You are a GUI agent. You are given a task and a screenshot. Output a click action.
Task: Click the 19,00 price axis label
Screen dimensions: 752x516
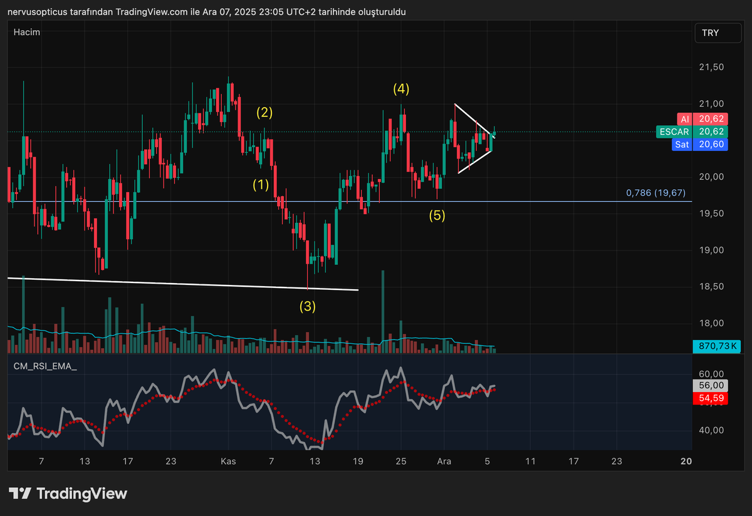[711, 250]
